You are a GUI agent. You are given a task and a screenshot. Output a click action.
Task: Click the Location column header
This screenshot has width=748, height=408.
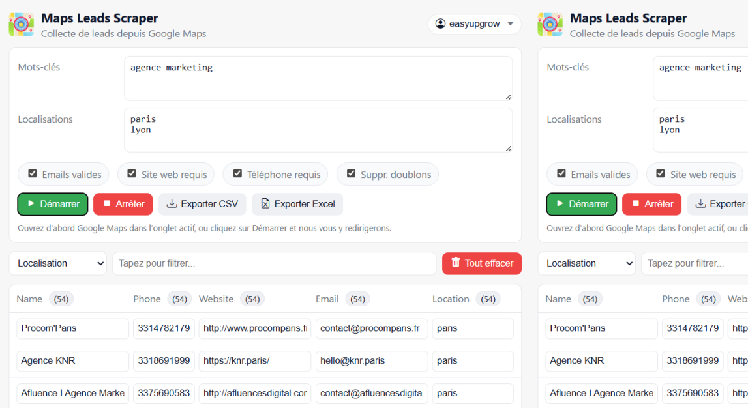(451, 299)
